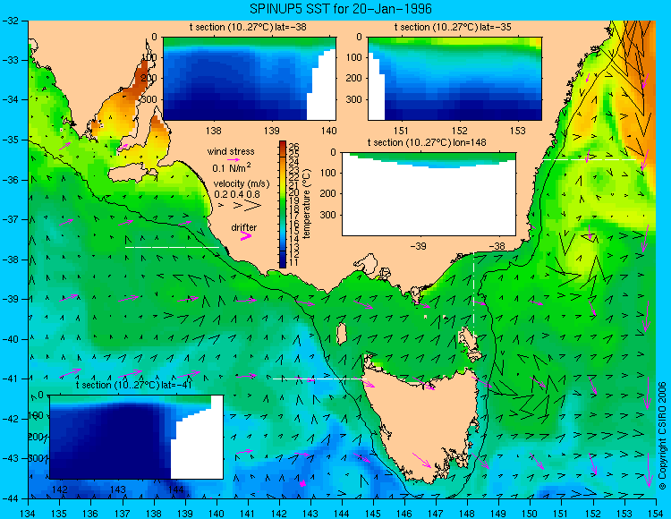Click the 134 tick label on the longitude axis
Image resolution: width=671 pixels, height=519 pixels.
(29, 513)
